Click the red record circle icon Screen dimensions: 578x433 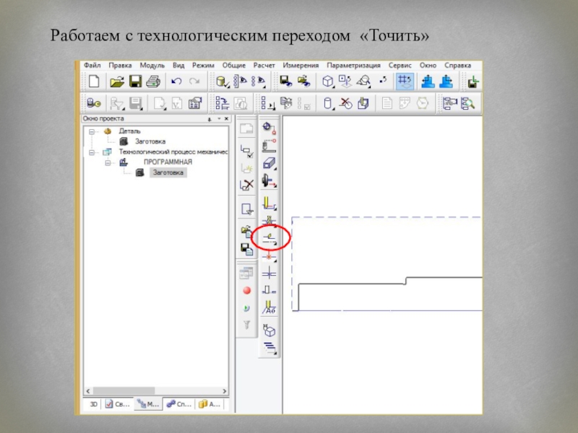tap(247, 291)
